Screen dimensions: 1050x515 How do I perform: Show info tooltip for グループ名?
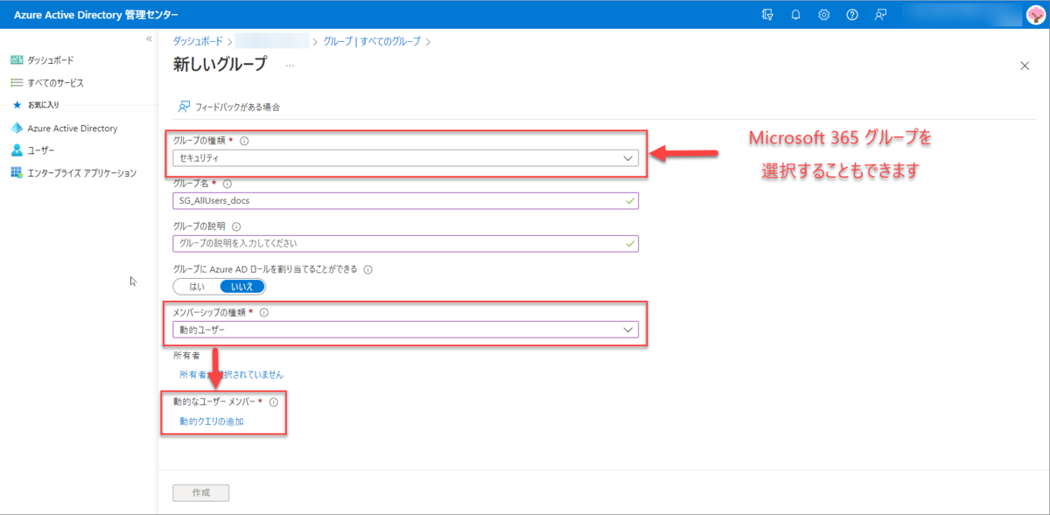coord(227,184)
